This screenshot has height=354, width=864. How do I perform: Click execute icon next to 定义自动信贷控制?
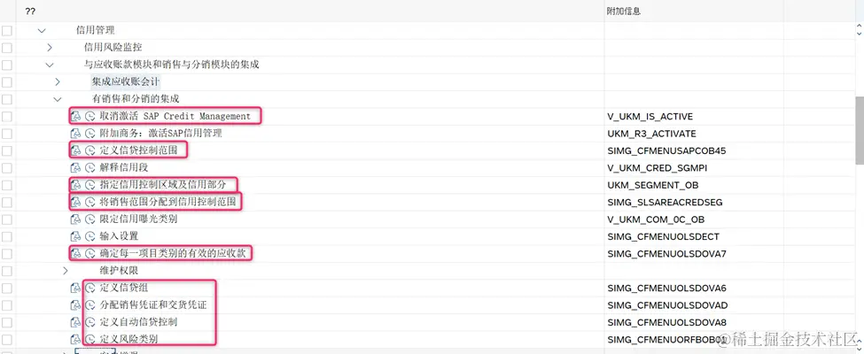point(90,322)
